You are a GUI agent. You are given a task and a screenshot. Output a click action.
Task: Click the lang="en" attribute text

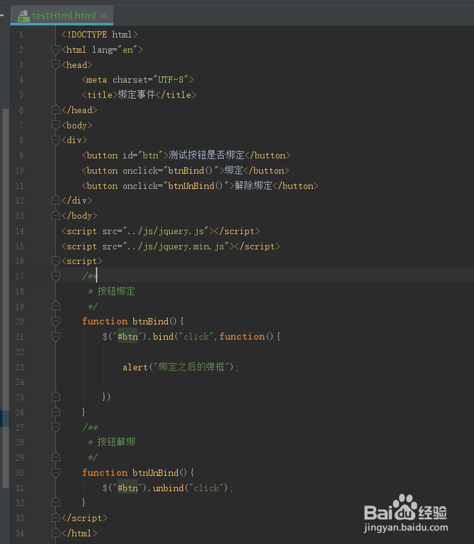click(x=115, y=50)
